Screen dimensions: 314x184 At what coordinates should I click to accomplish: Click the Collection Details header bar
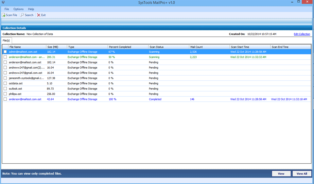[x=157, y=28]
